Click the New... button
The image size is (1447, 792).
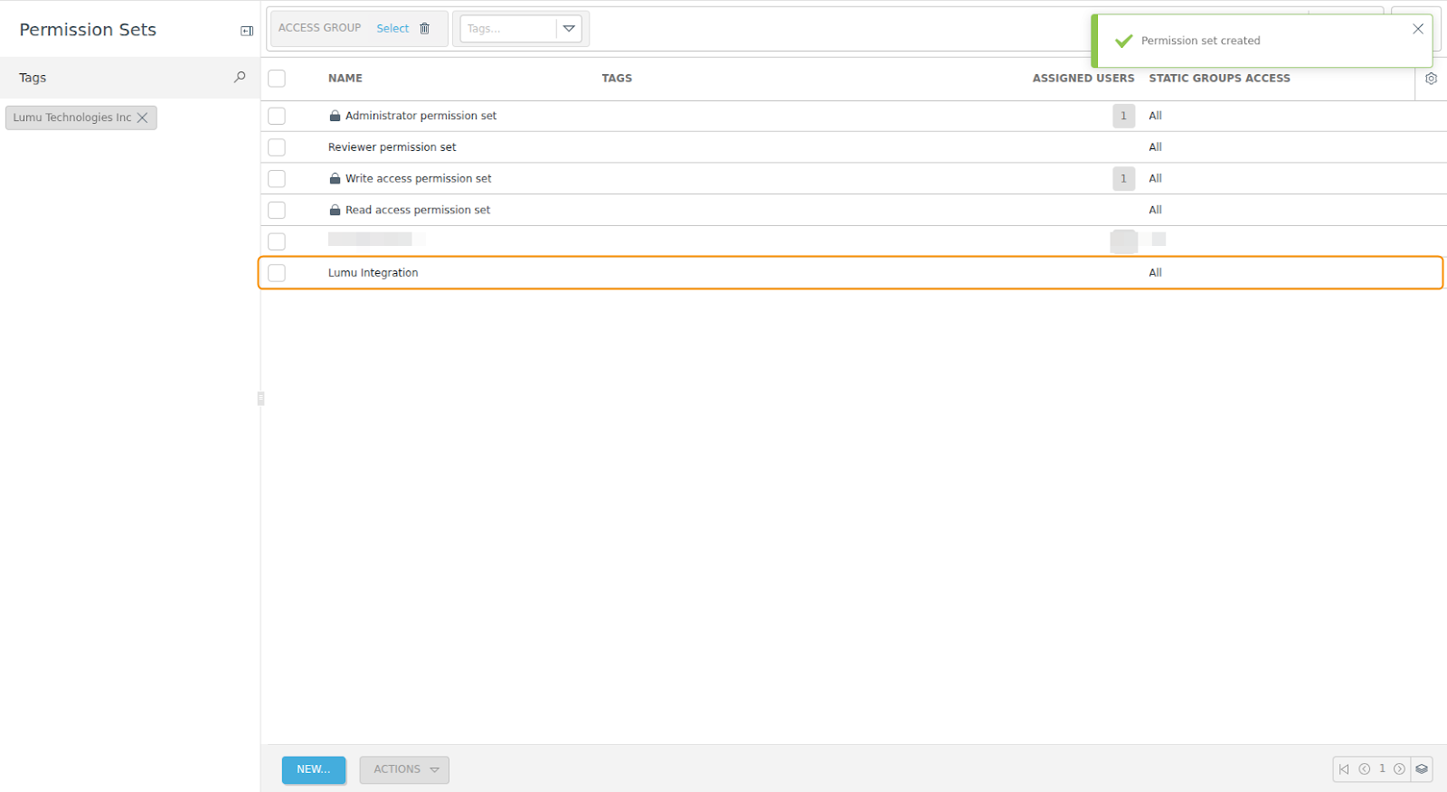pyautogui.click(x=313, y=769)
